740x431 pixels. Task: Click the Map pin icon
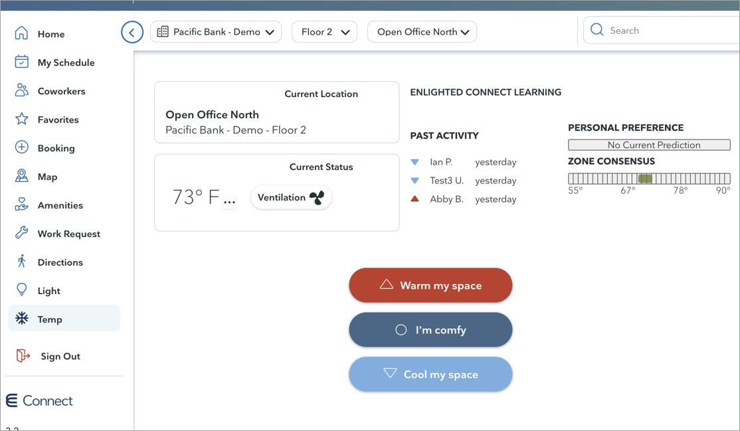21,175
